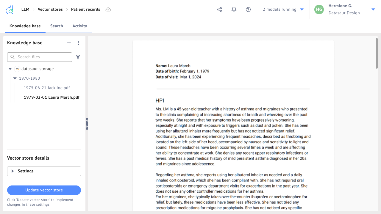Click the 1970-1980 folder label

[x=29, y=78]
